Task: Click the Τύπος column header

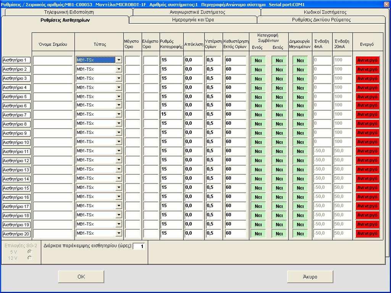Action: point(100,44)
